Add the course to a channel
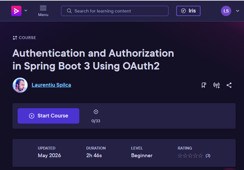This screenshot has width=244, height=170. (x=216, y=85)
